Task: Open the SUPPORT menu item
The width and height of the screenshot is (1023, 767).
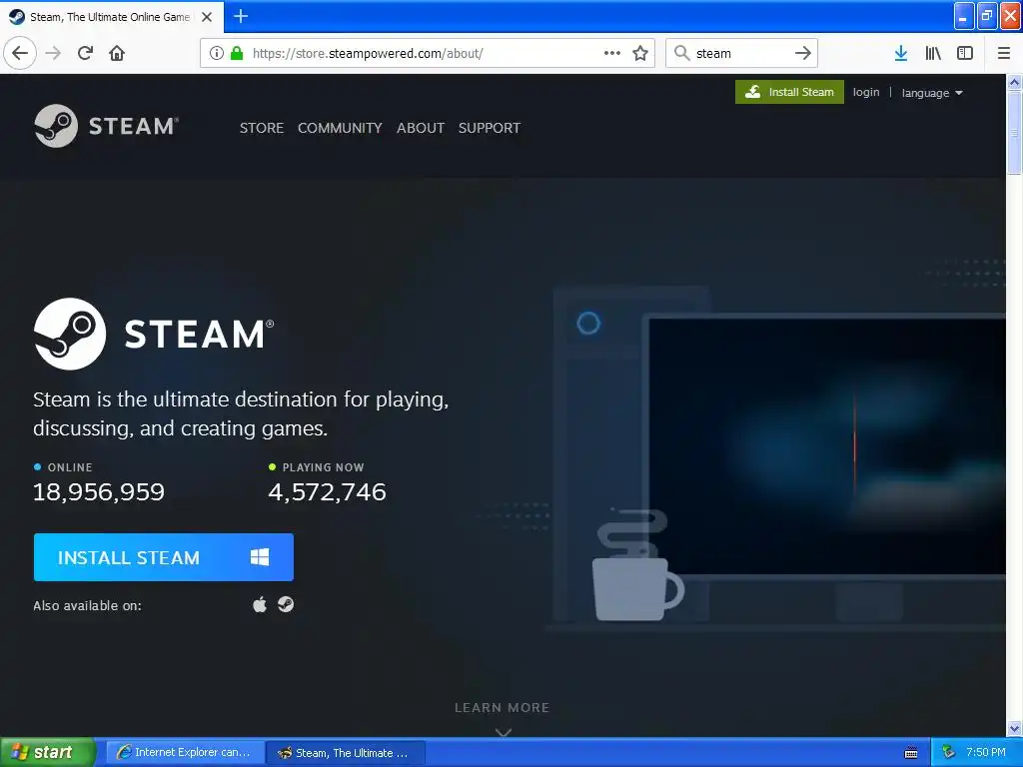Action: [x=490, y=128]
